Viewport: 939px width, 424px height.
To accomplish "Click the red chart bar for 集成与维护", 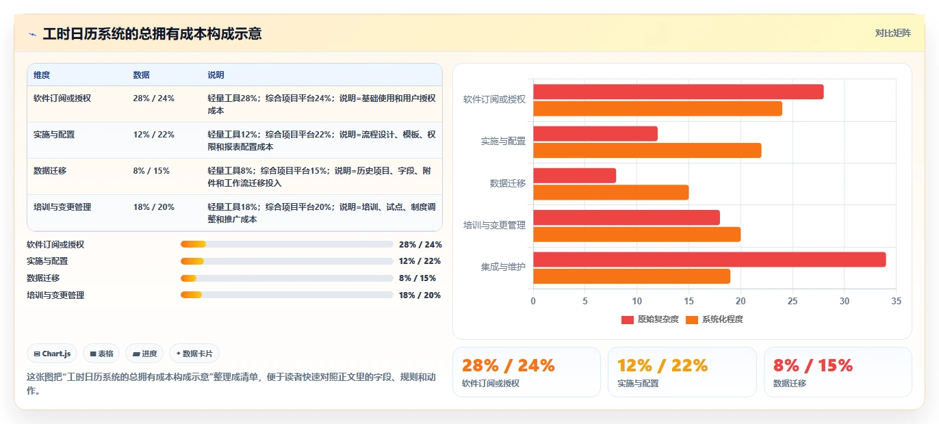I will [710, 260].
